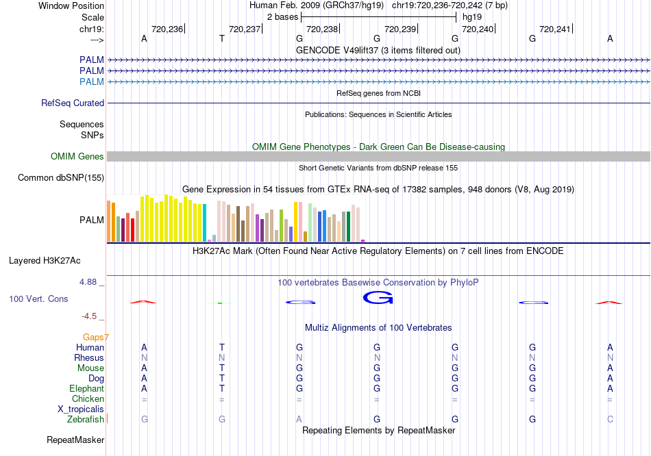Select the light blue PALM transcript label
The image size is (651, 456).
tap(92, 81)
